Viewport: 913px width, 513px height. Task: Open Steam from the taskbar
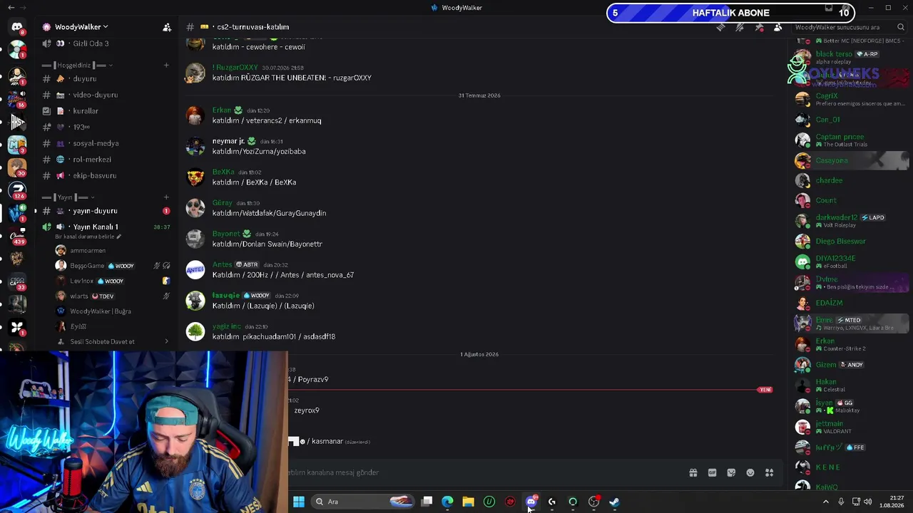point(614,502)
